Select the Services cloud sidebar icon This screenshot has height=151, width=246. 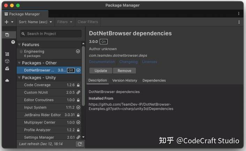7,80
